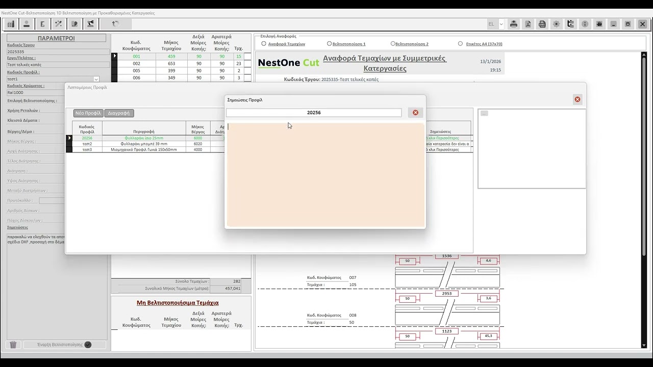Click the Σημειώσεις column header in profile table
Image resolution: width=653 pixels, height=367 pixels.
[441, 132]
